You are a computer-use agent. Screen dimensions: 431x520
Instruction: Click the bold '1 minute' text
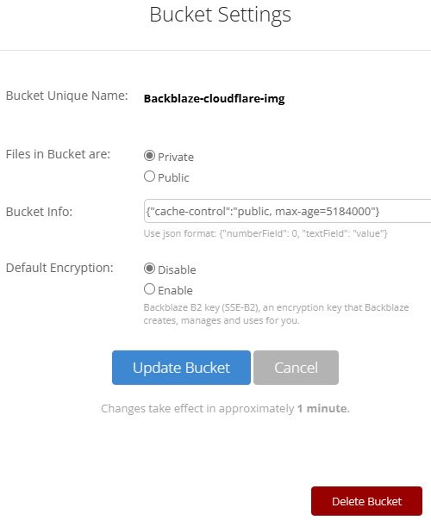pyautogui.click(x=322, y=409)
